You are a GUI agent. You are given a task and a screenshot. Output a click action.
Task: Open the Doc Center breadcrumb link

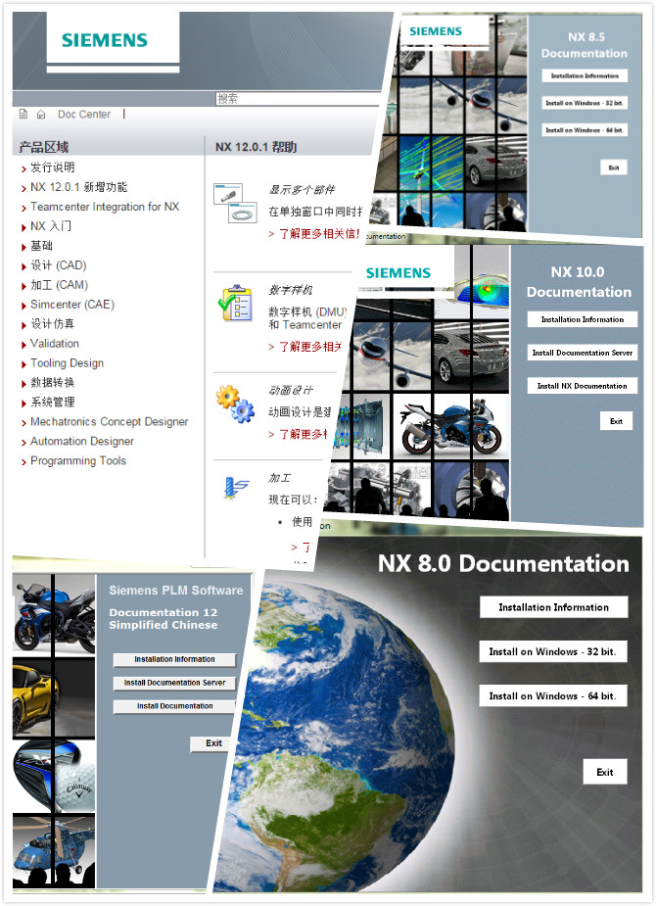(84, 115)
